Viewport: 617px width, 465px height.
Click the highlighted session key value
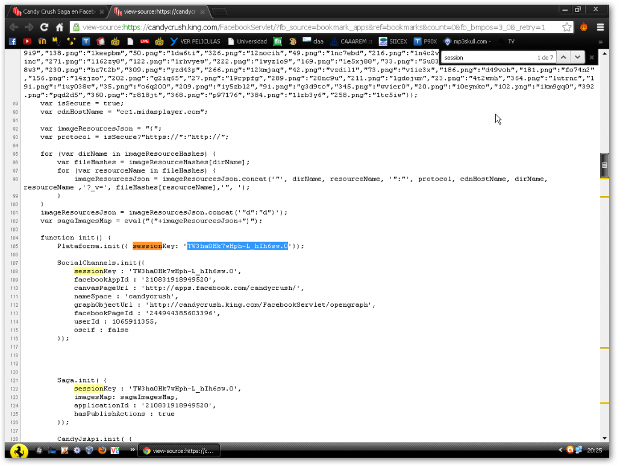coord(237,246)
